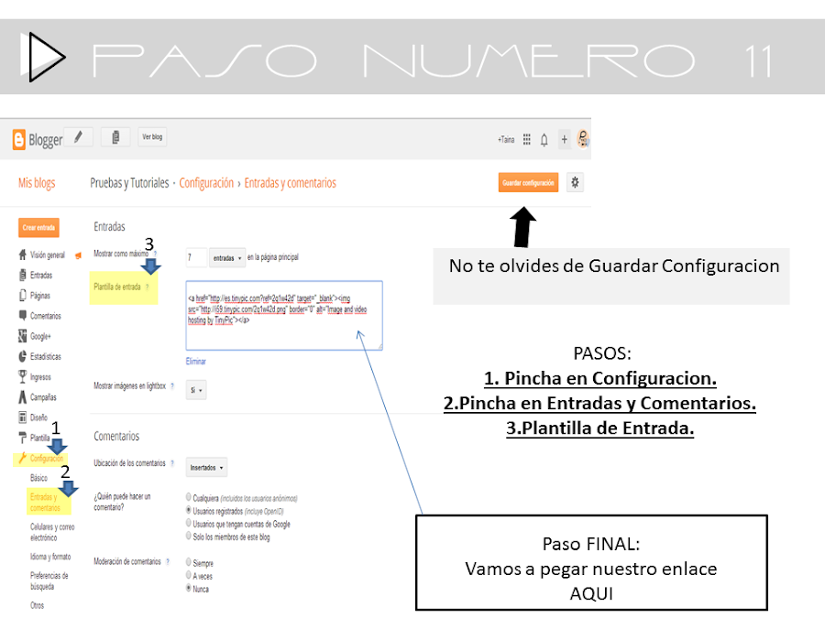Select Cualquiera comment permission radio
Image resolution: width=825 pixels, height=618 pixels.
188,497
